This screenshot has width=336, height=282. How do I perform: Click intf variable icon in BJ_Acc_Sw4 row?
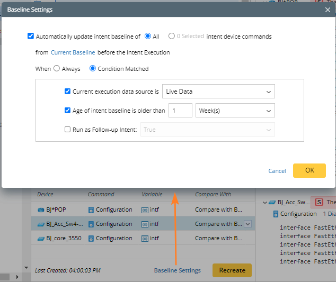point(145,224)
